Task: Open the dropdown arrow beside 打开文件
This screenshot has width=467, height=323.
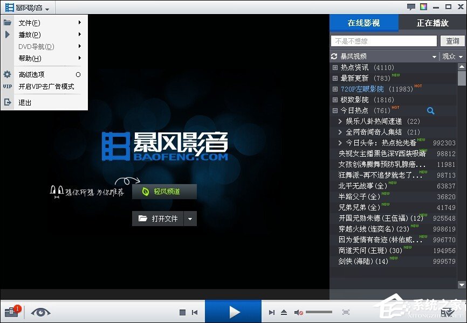Action: coord(191,219)
